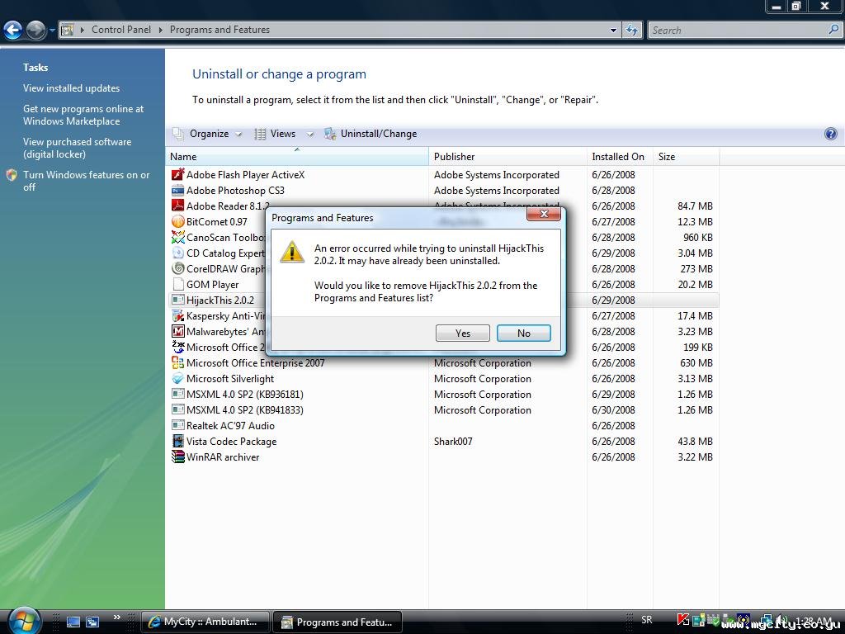Click the Realtek AC'97 Audio icon

click(178, 425)
